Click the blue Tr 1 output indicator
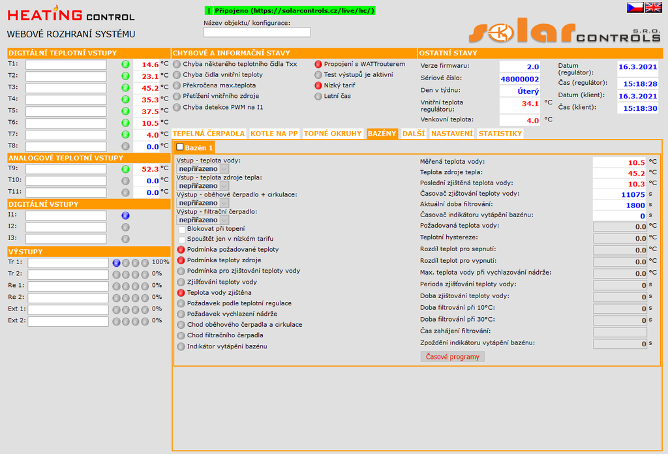Image resolution: width=668 pixels, height=454 pixels. click(x=116, y=263)
